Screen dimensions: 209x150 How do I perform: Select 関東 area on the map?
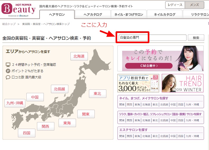tap(86, 114)
